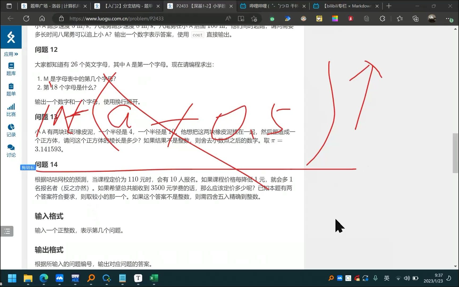
Task: Click the browser extensions puzzle icon
Action: [382, 18]
